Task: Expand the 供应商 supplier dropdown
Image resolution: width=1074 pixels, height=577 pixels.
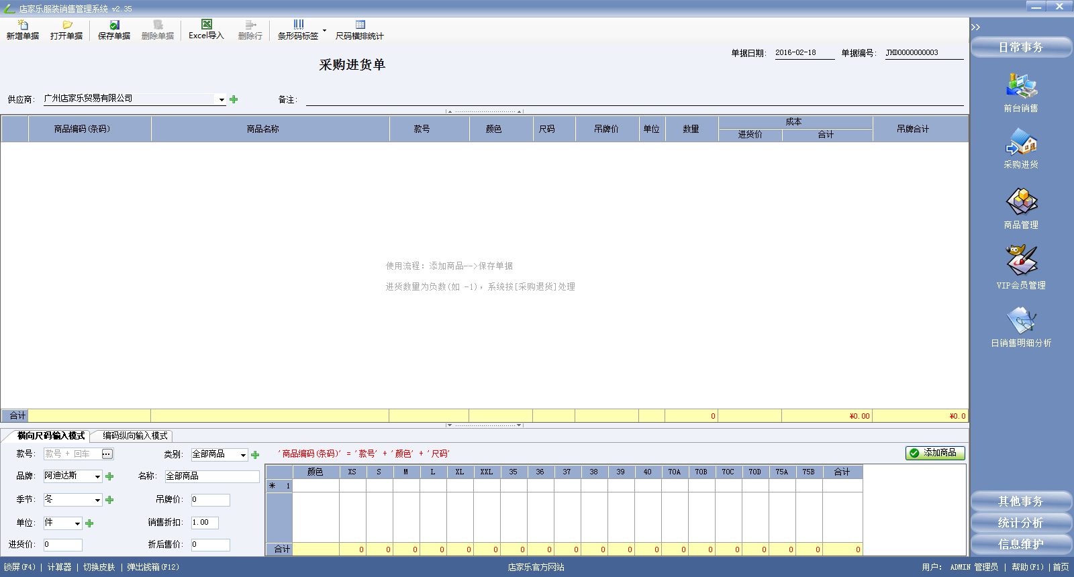Action: (x=222, y=99)
